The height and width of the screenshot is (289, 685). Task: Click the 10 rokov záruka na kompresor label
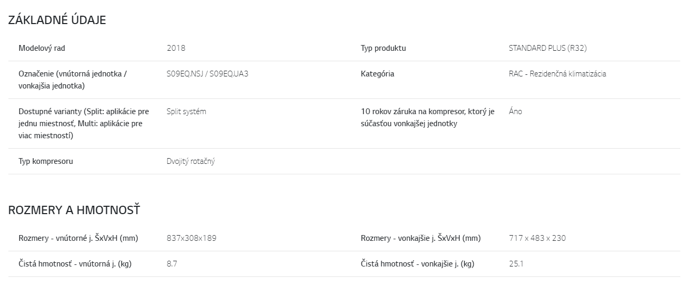pos(428,118)
